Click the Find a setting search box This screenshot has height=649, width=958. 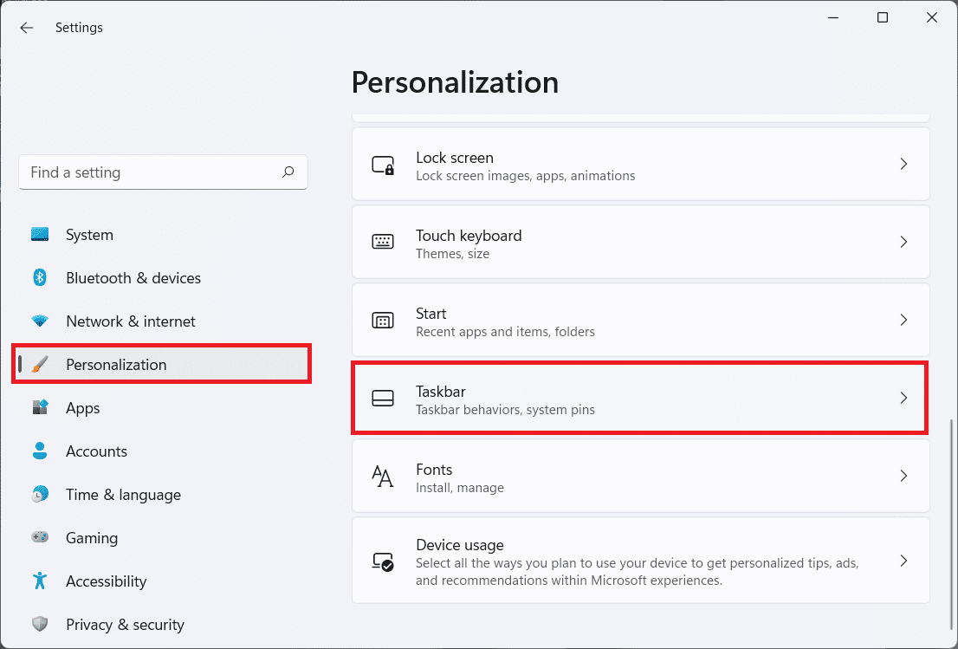[163, 172]
